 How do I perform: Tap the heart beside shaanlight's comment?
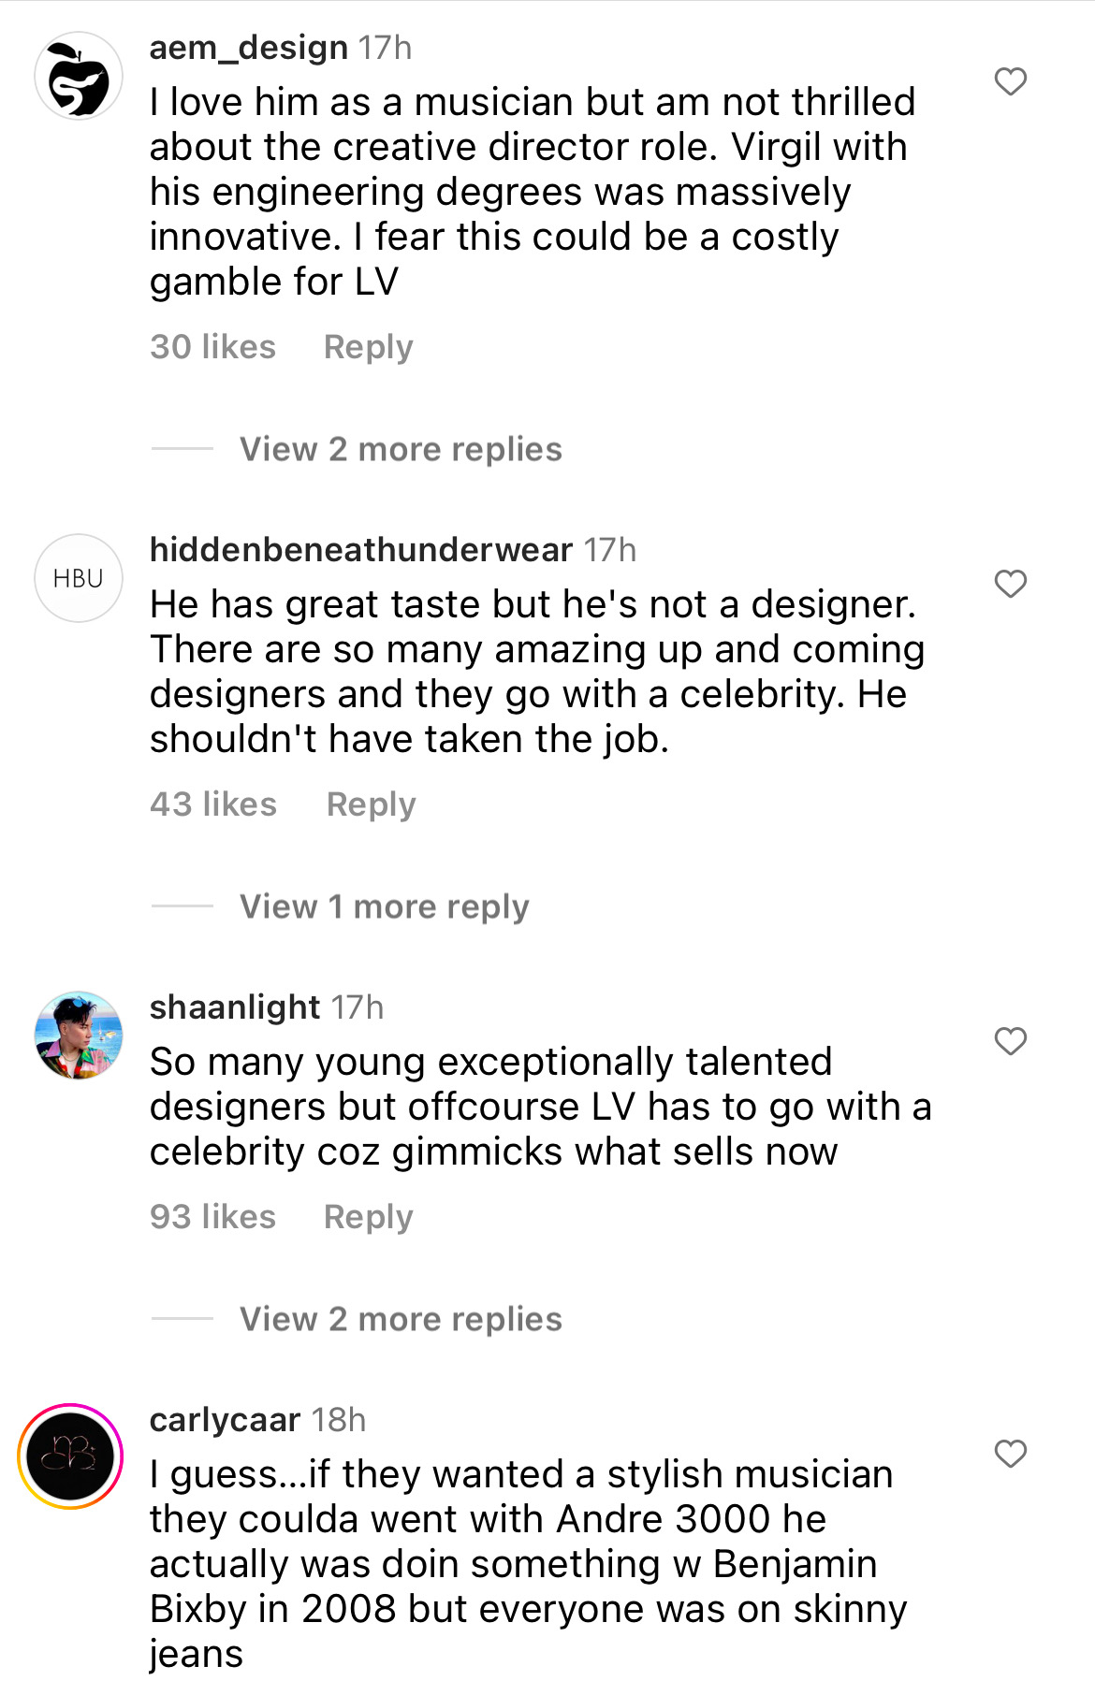point(1010,1041)
